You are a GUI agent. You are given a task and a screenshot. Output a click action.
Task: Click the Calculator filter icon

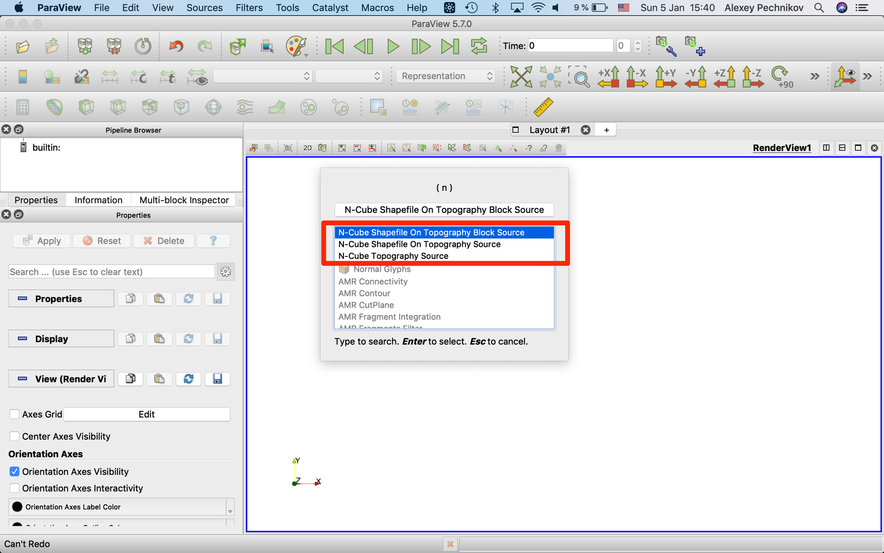[23, 107]
